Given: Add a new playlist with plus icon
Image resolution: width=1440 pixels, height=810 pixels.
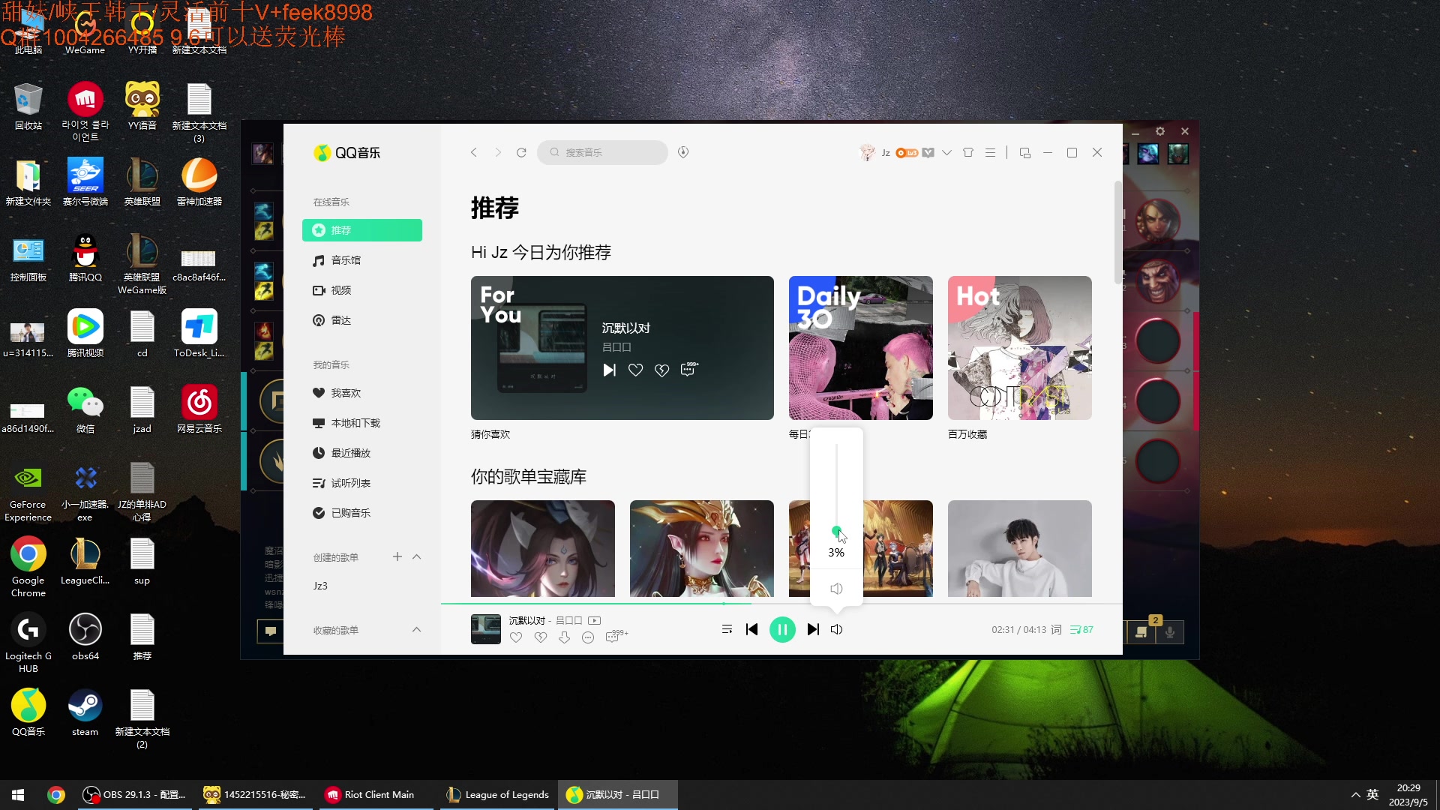Looking at the screenshot, I should click(397, 556).
